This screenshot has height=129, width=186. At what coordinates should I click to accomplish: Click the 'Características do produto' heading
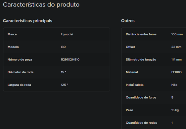(x=41, y=5)
